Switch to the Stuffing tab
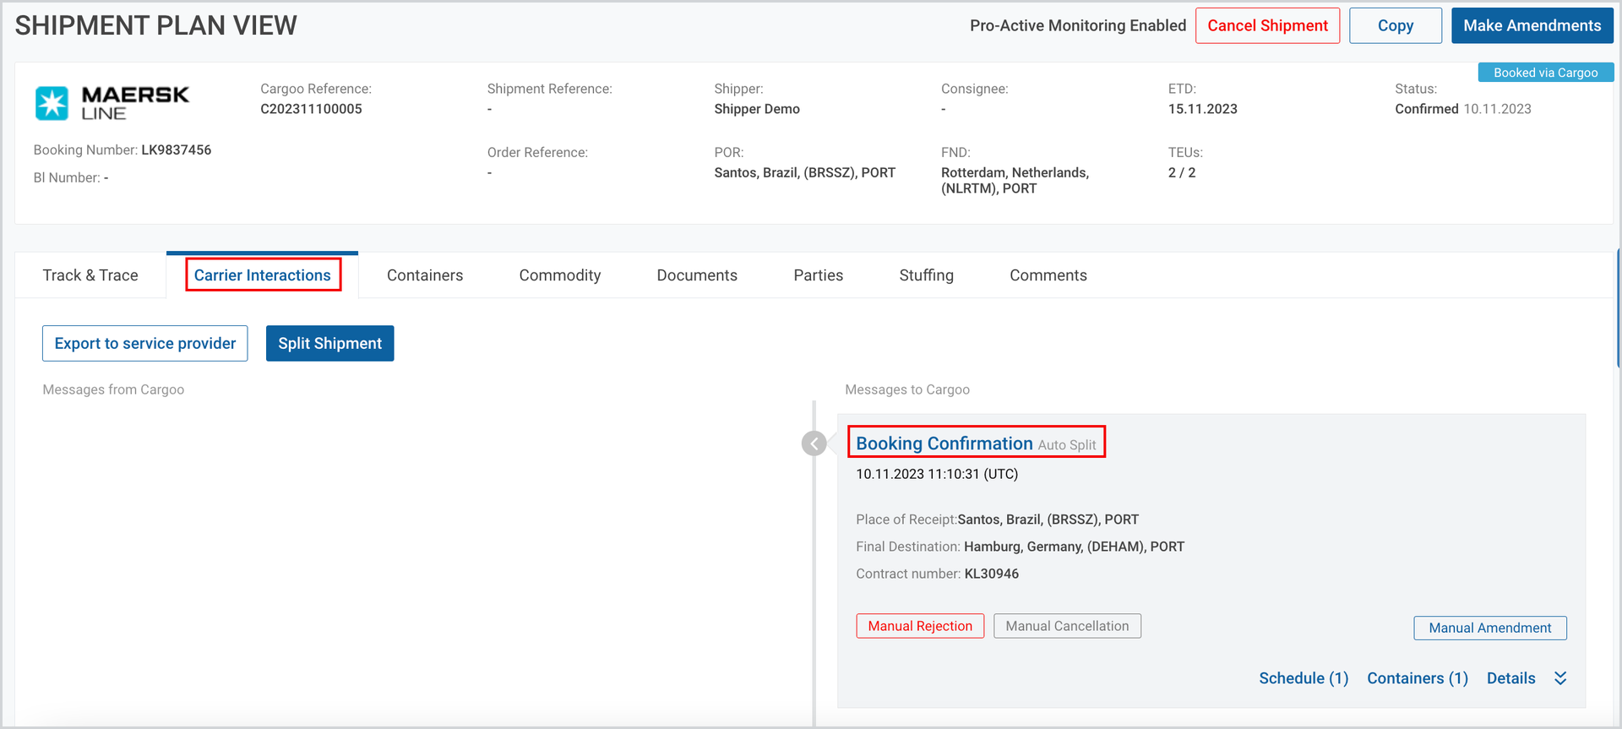Image resolution: width=1622 pixels, height=729 pixels. point(927,275)
